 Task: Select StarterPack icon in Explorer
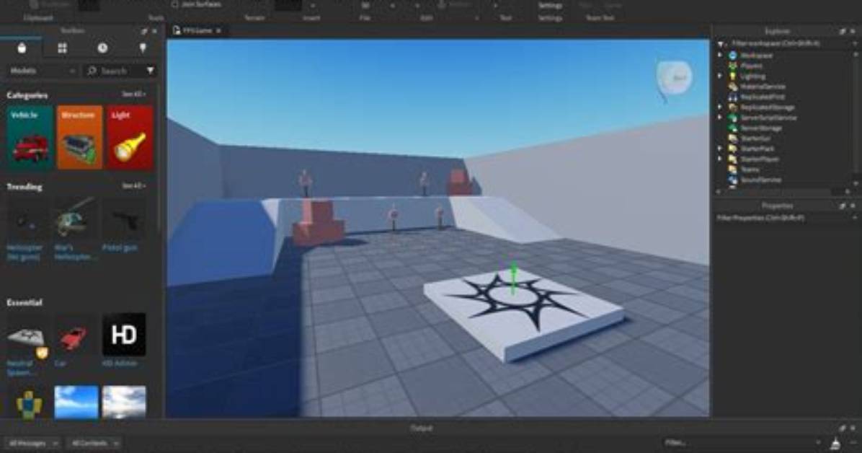733,149
